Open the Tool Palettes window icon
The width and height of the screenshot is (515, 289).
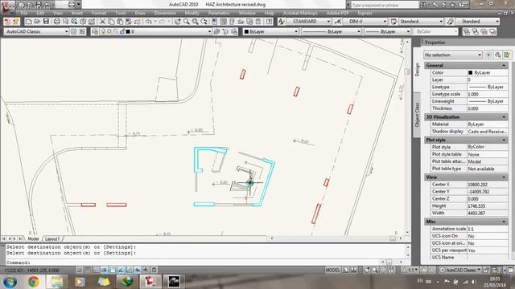[x=232, y=22]
